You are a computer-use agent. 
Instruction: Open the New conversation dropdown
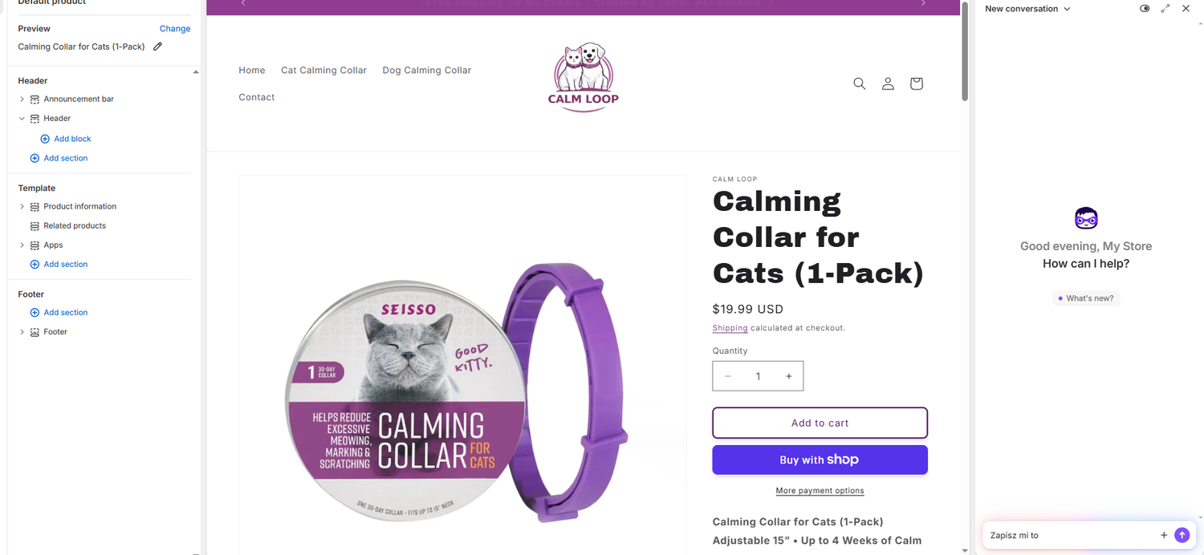coord(1027,9)
